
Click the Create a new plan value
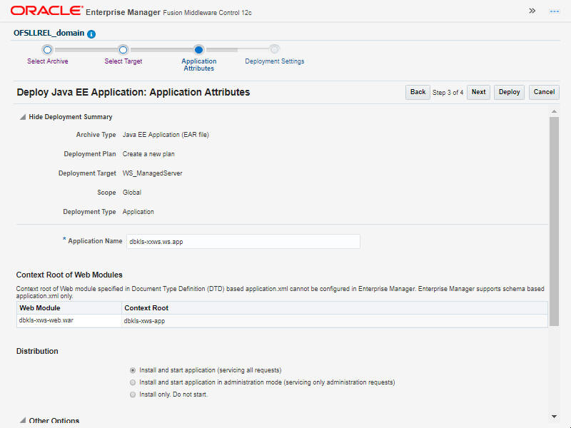click(148, 154)
